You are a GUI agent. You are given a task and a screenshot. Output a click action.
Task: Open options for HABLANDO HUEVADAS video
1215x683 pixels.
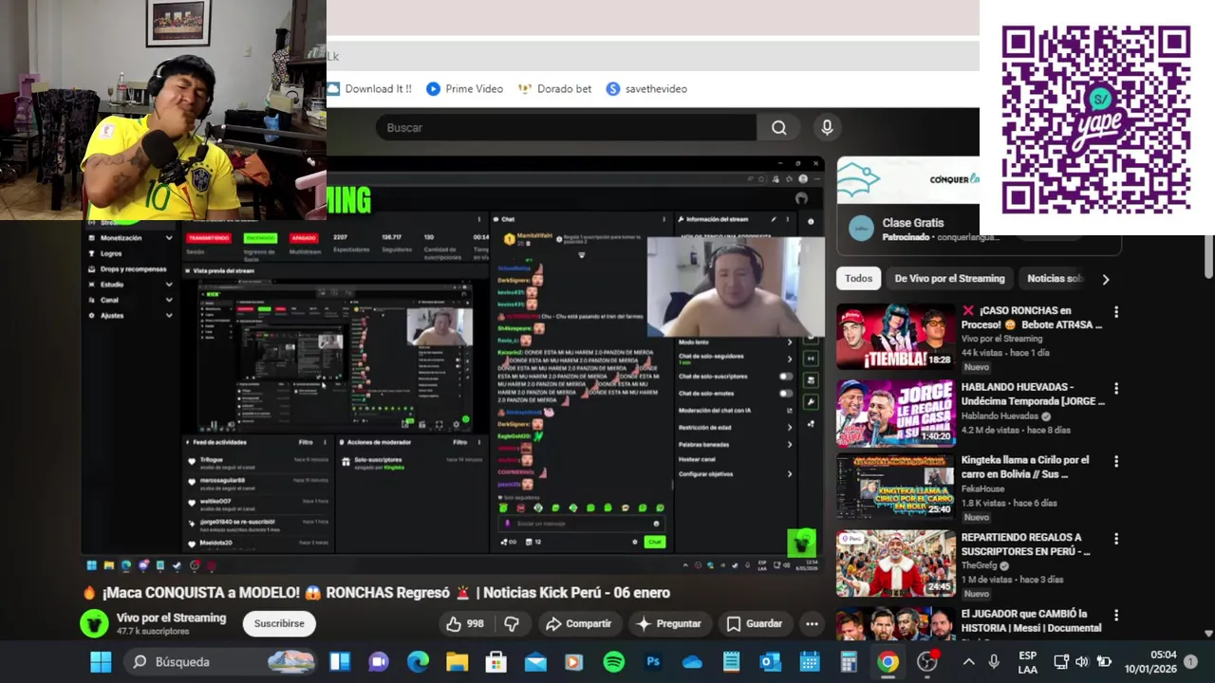coord(1116,388)
